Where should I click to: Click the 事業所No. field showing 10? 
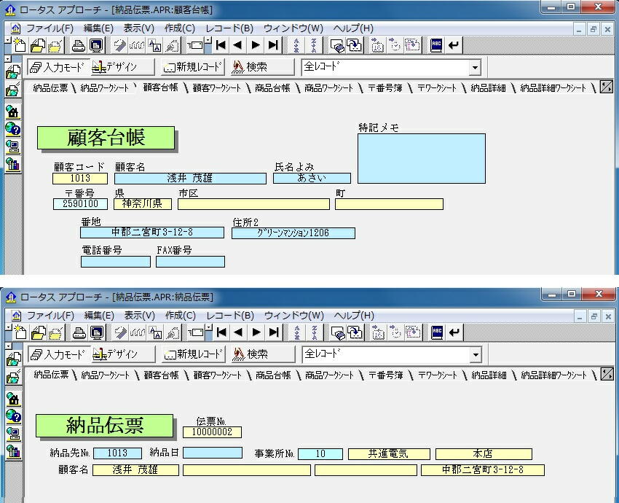(x=320, y=454)
